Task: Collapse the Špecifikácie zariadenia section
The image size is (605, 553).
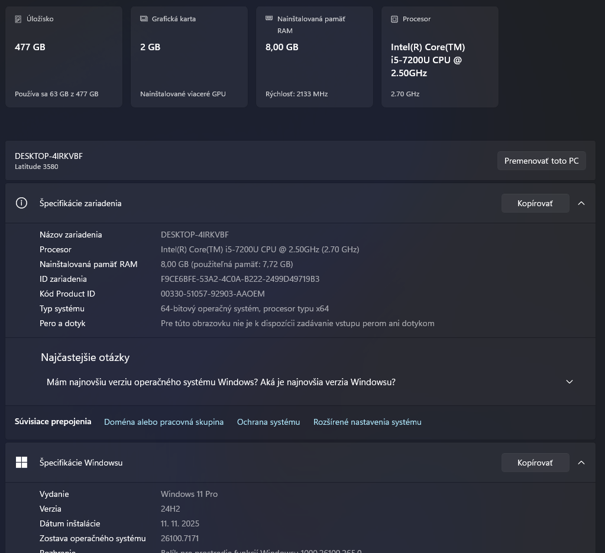Action: [x=581, y=203]
